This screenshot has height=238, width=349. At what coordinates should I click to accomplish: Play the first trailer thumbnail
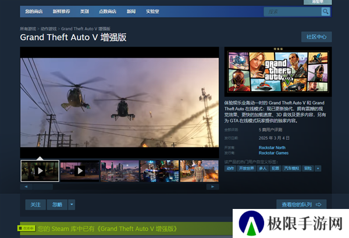pyautogui.click(x=40, y=171)
